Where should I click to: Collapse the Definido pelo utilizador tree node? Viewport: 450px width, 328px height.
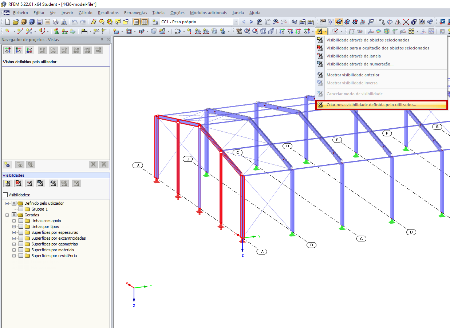(x=8, y=203)
